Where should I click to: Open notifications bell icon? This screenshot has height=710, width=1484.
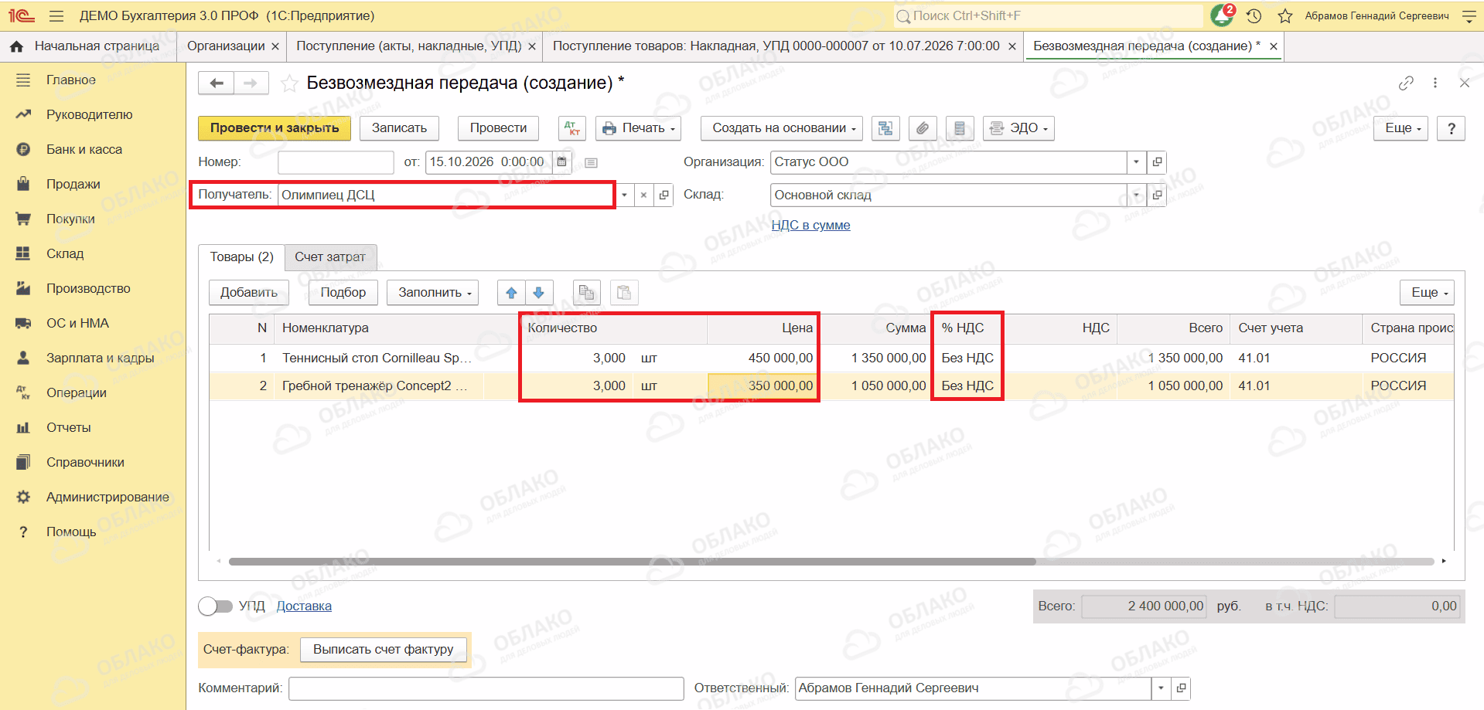click(1223, 15)
